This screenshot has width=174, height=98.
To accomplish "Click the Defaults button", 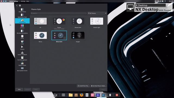I will pyautogui.click(x=28, y=90).
